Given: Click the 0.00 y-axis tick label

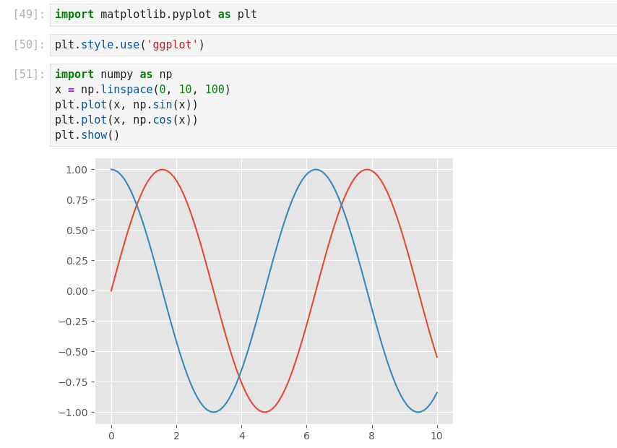Looking at the screenshot, I should tap(76, 291).
